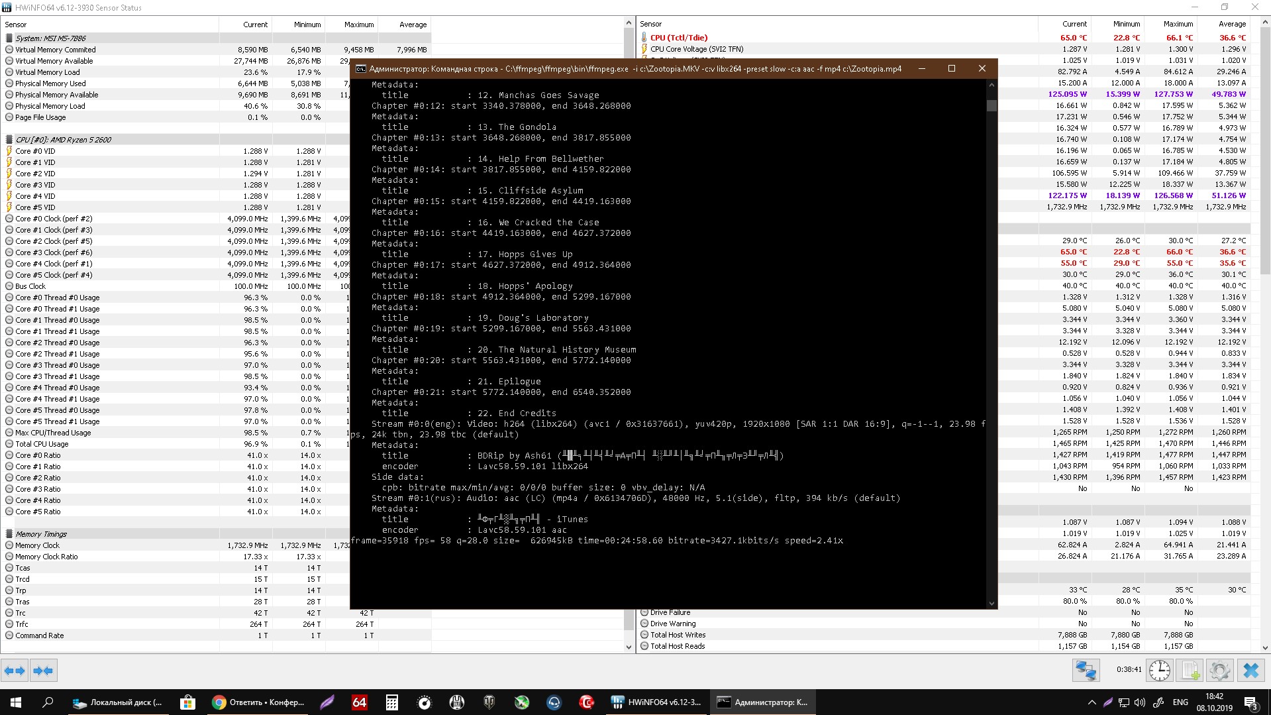Launch the purple feather taskbar app
Screen dimensions: 1271x715
point(327,702)
